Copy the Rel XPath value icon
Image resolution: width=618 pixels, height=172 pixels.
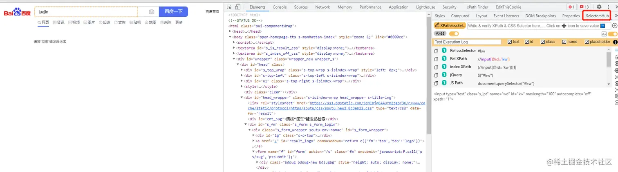(x=437, y=59)
